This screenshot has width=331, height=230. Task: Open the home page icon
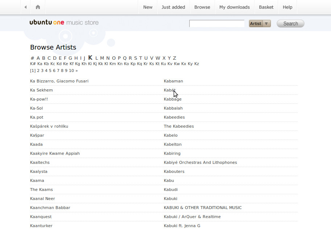(x=38, y=7)
